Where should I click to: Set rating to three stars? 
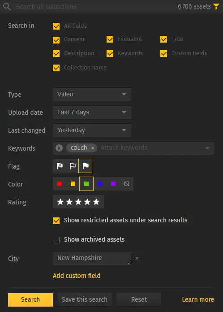pos(78,202)
